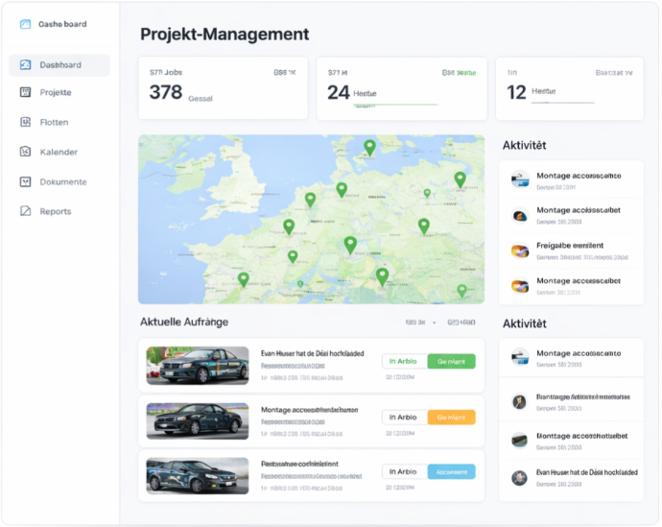Open the Dokumente sidebar icon

[x=25, y=181]
